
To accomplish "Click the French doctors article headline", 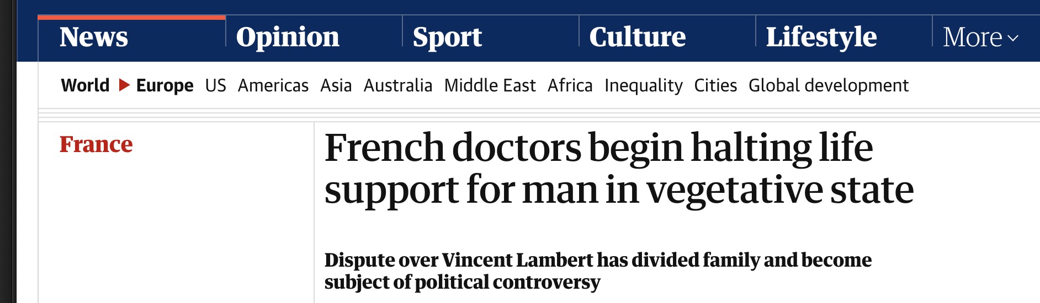I will pos(618,168).
